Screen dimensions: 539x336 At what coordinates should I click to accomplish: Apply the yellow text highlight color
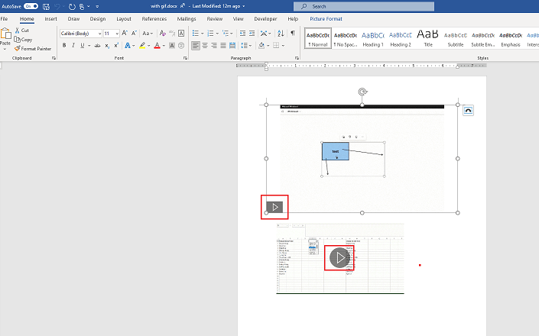(x=142, y=45)
